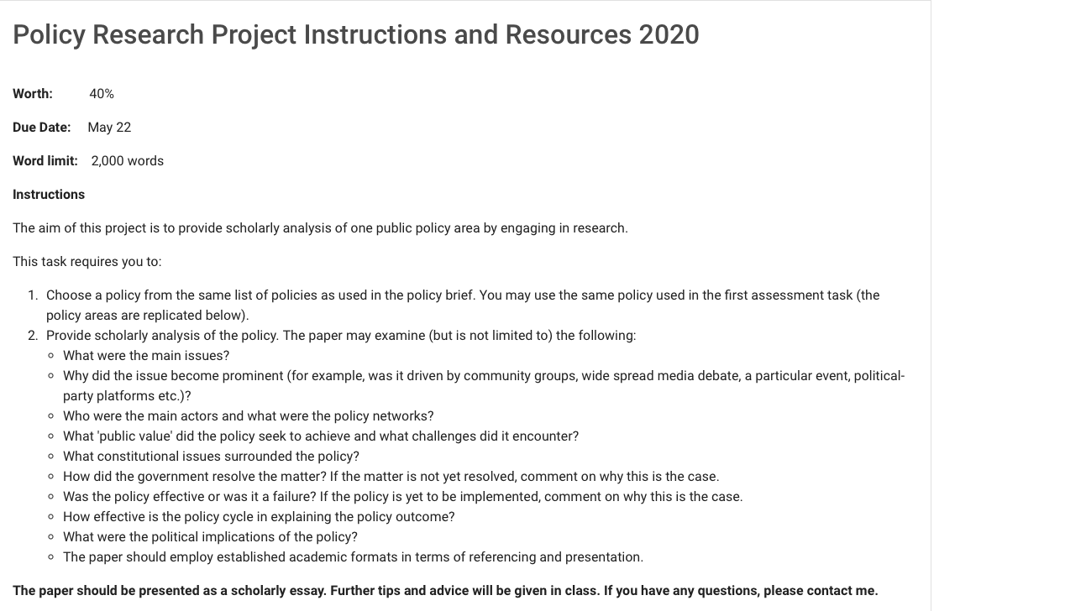
Task: Click the 'Choose a policy' list item
Action: click(x=463, y=305)
